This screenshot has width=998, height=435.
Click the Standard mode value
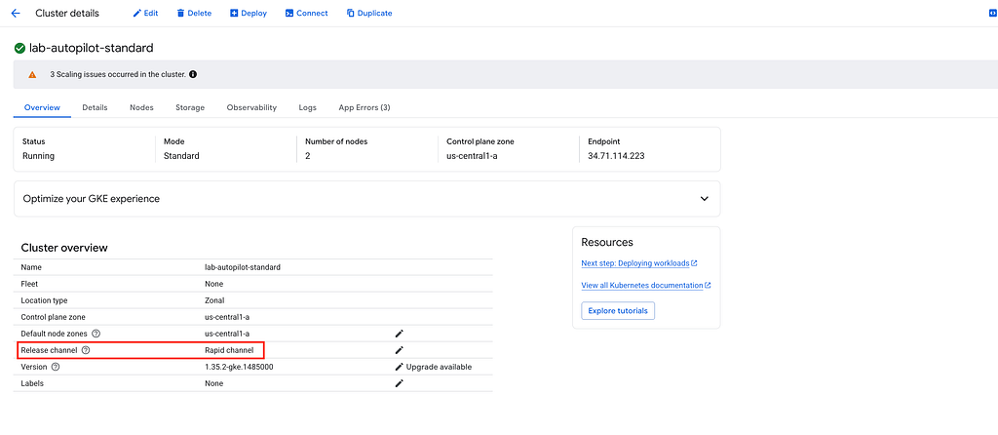tap(181, 156)
